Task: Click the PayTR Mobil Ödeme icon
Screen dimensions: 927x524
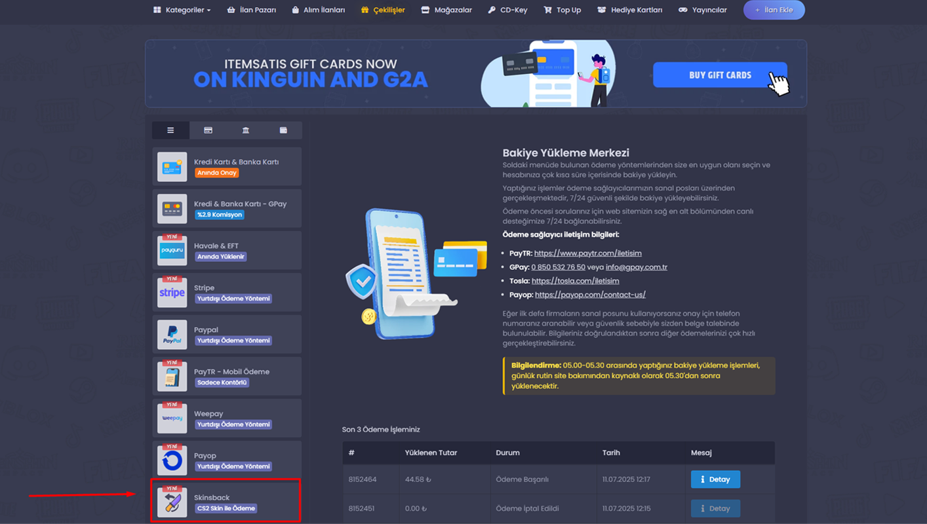Action: pos(172,377)
